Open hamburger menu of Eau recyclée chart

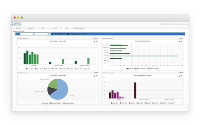pyautogui.click(x=181, y=41)
